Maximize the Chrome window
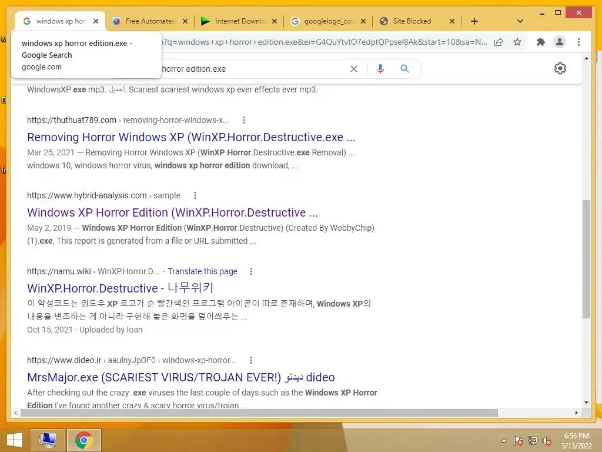This screenshot has height=452, width=602. 558,13
